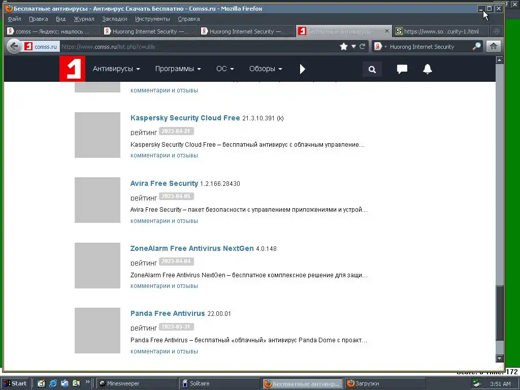This screenshot has width=520, height=390.
Task: Open the URL history dropdown arrow
Action: (x=353, y=46)
